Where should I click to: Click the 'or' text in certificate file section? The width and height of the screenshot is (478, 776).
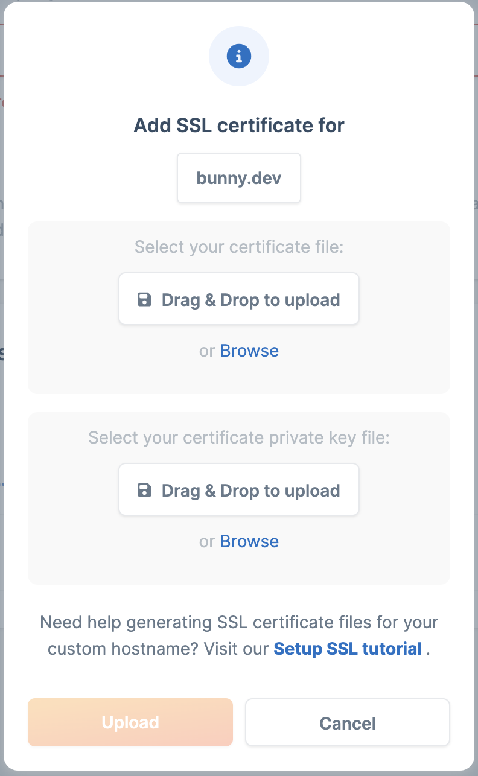[207, 351]
